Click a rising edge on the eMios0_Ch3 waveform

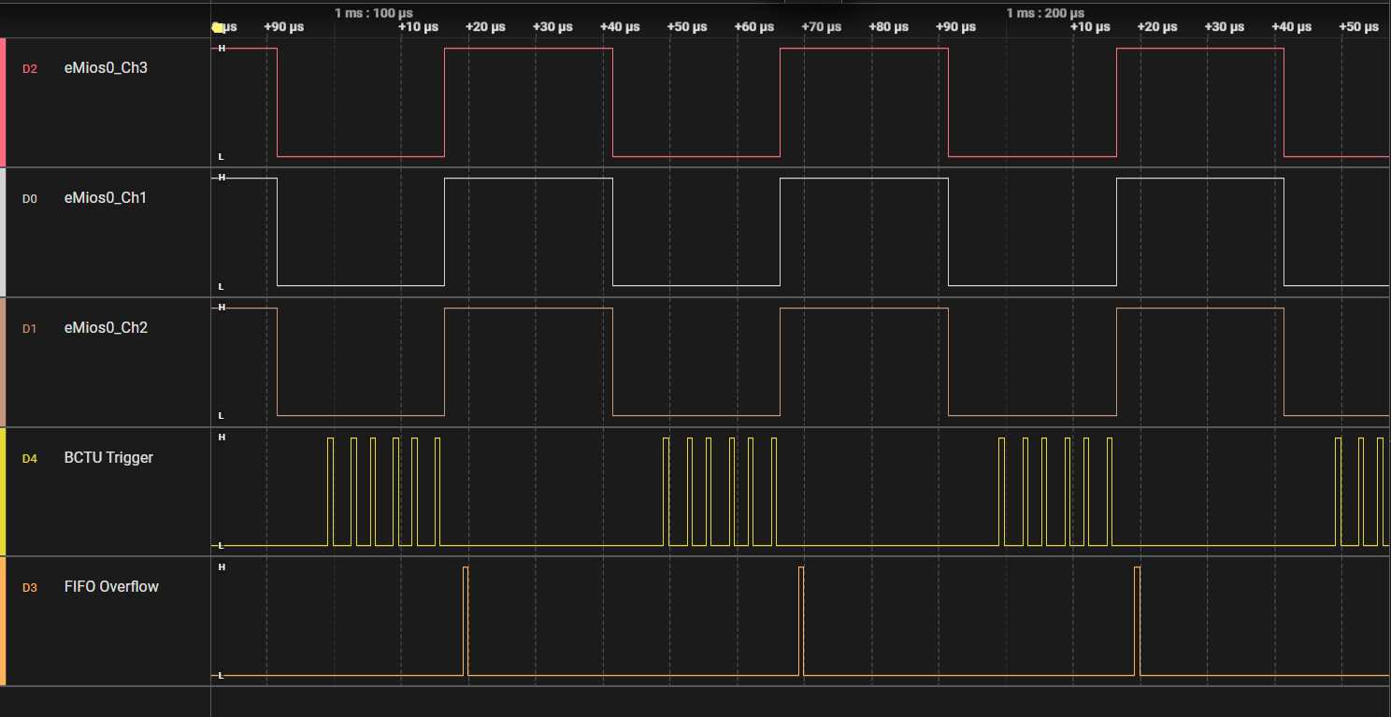[446, 103]
